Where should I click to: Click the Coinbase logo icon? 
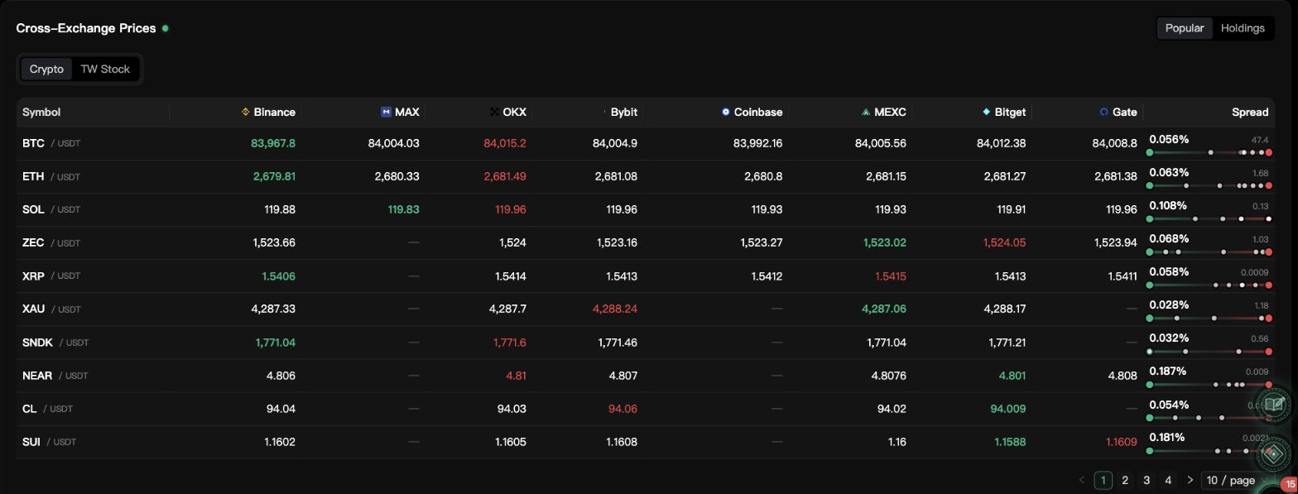pos(726,112)
